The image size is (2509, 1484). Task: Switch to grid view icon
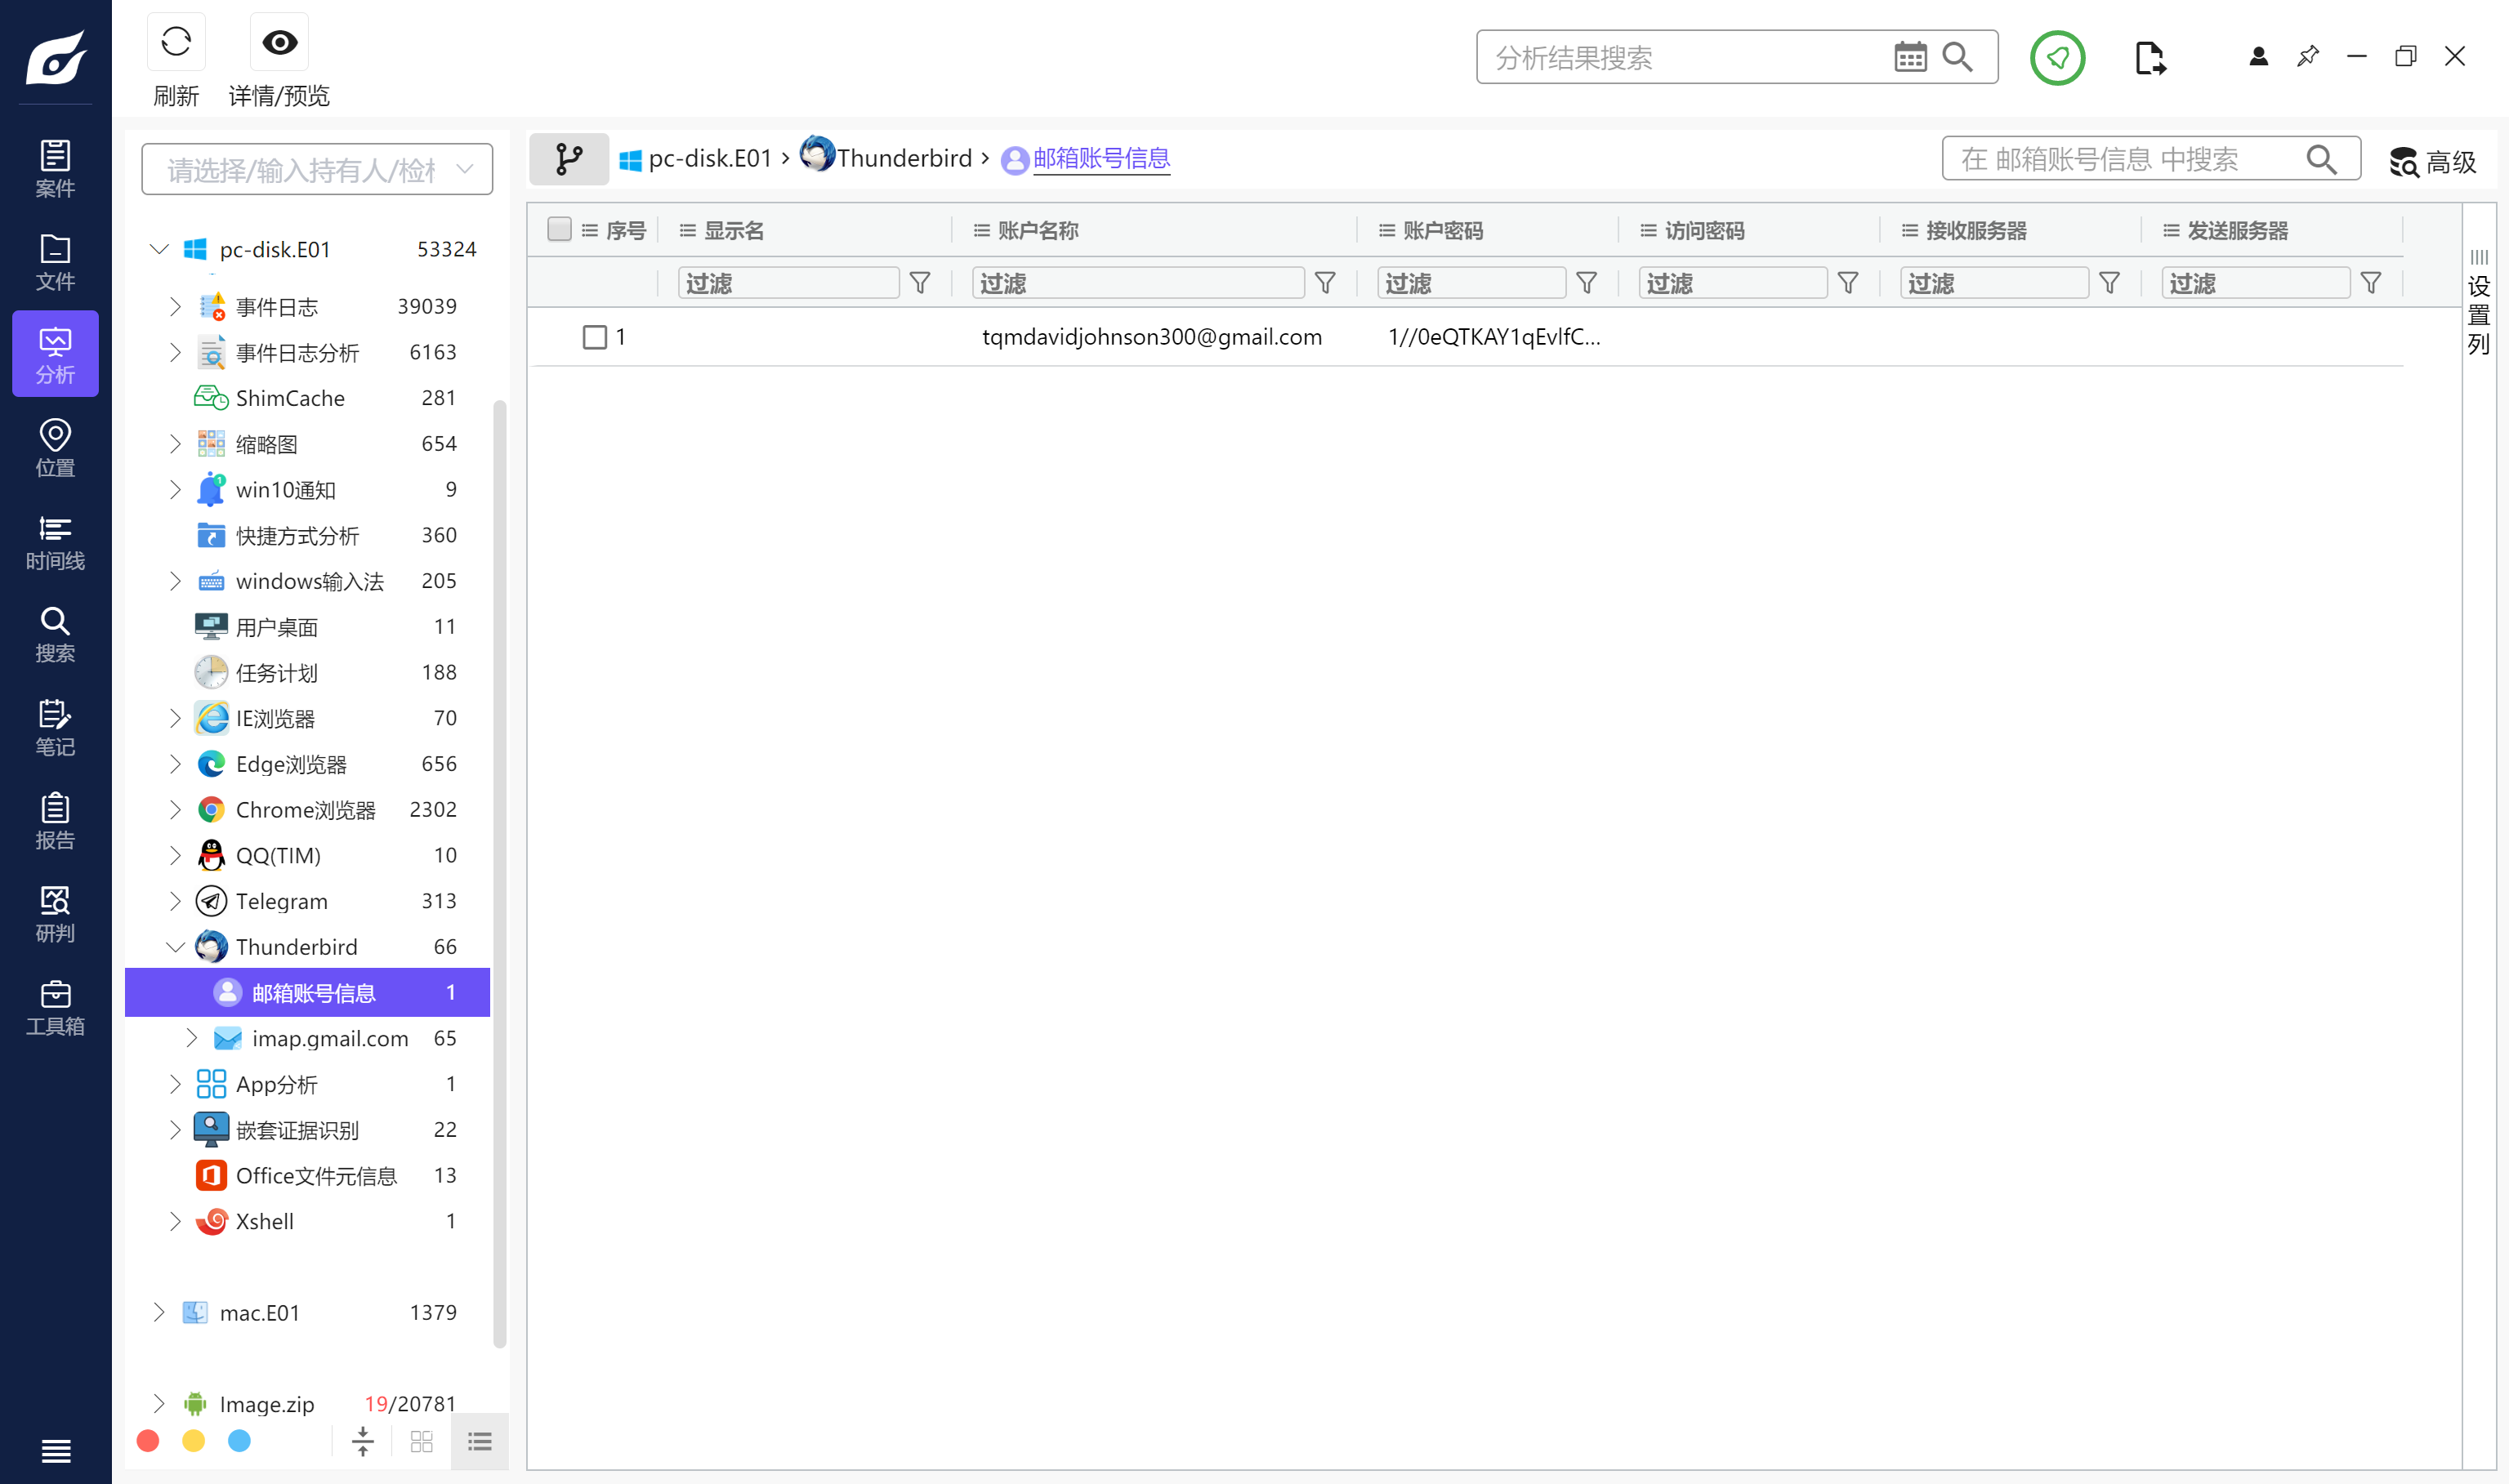point(422,1441)
